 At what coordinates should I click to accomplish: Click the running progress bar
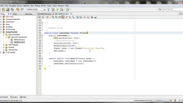click(x=160, y=100)
